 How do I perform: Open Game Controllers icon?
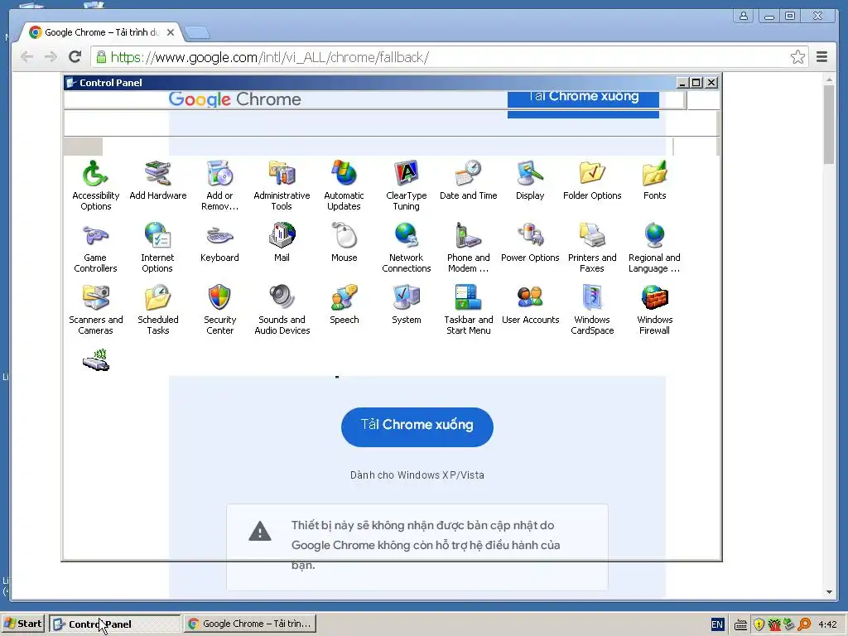coord(95,247)
